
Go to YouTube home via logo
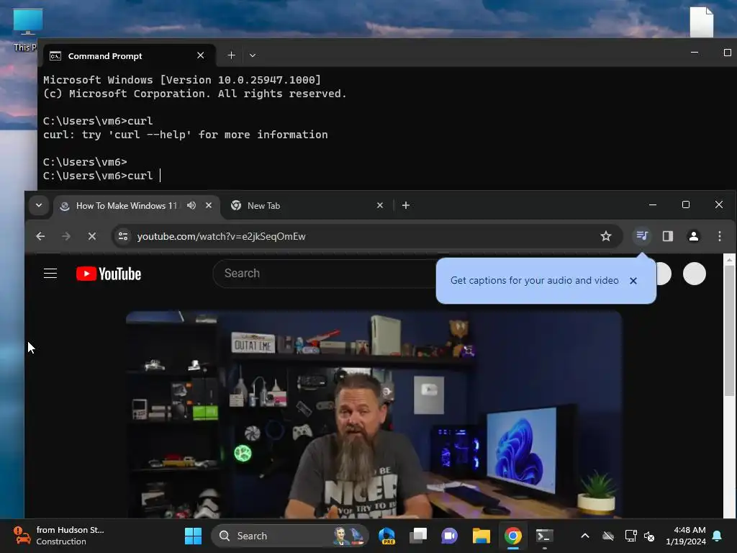109,274
